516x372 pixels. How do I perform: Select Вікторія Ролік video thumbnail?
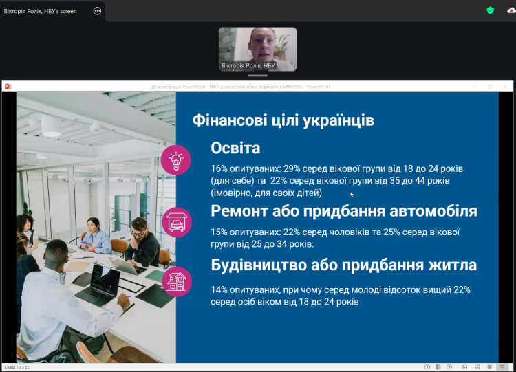click(257, 49)
